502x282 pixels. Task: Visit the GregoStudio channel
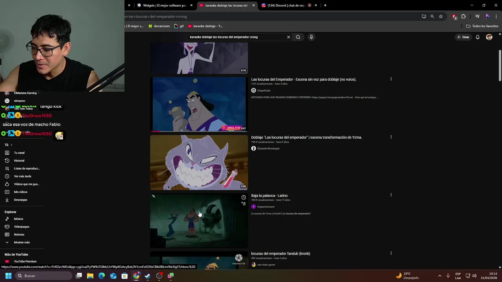264,90
